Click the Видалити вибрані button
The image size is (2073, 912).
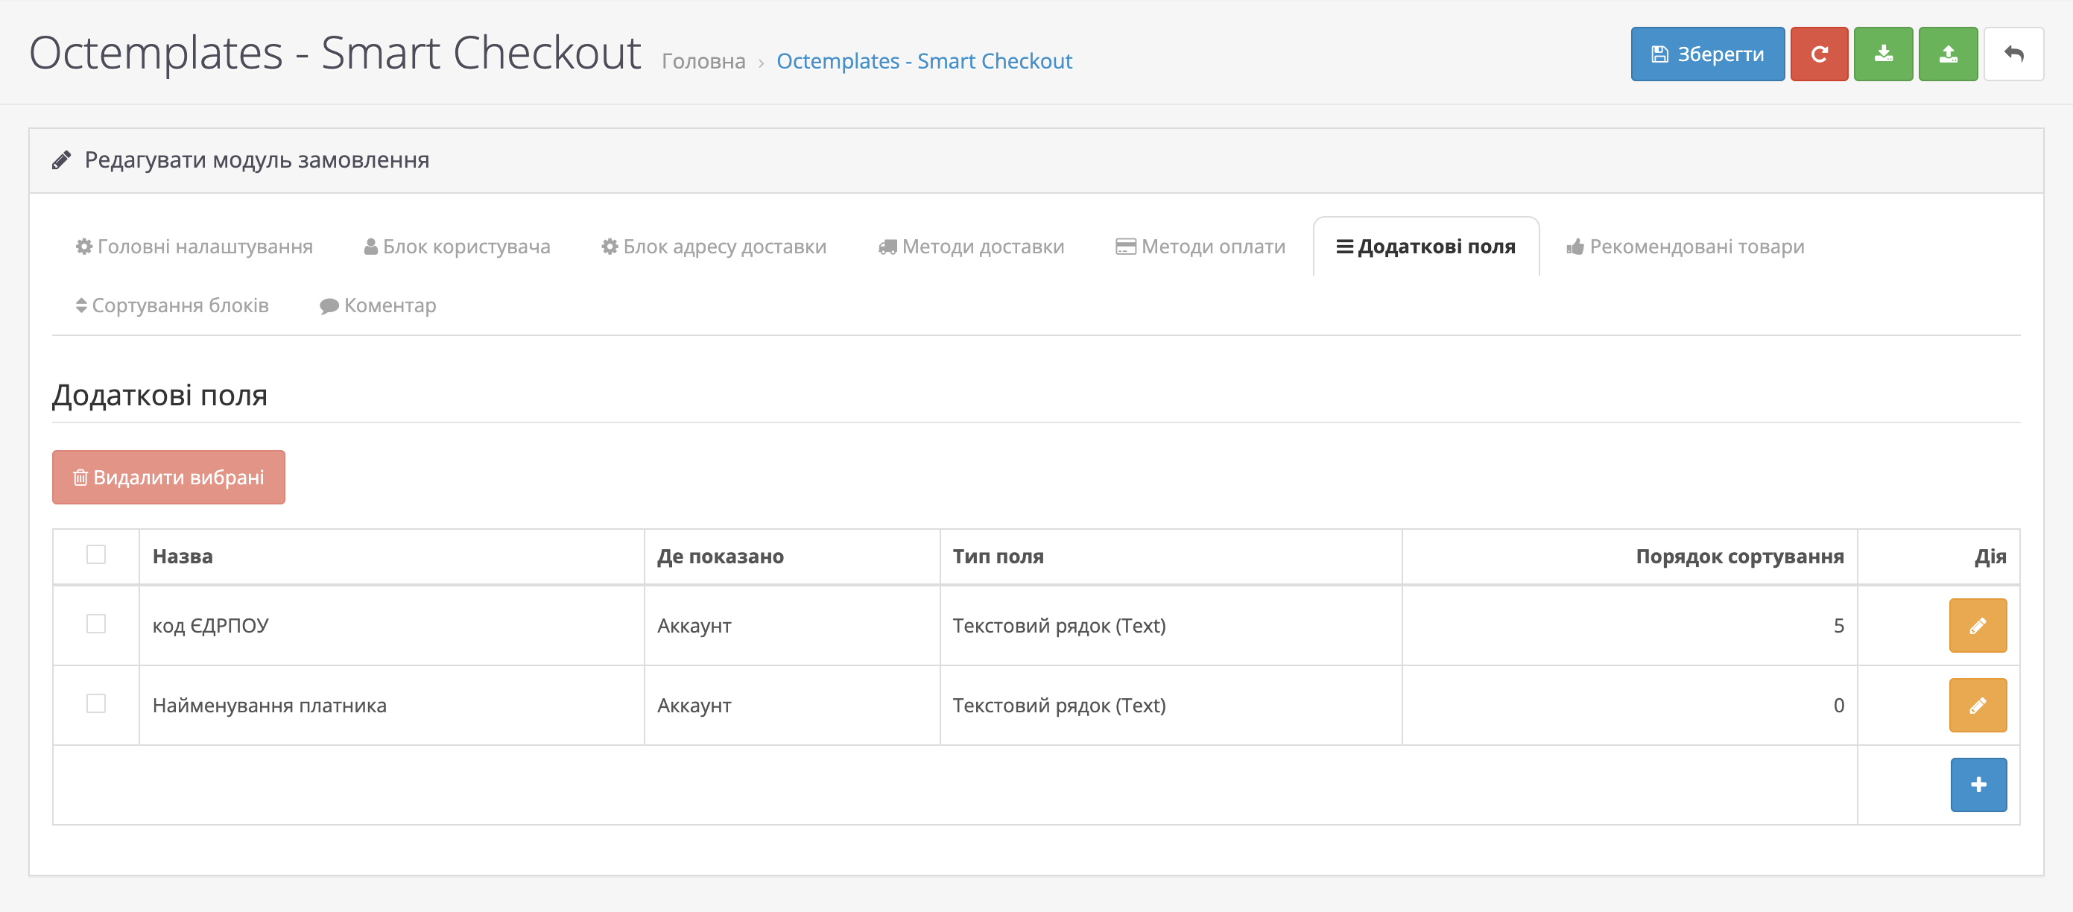[168, 478]
